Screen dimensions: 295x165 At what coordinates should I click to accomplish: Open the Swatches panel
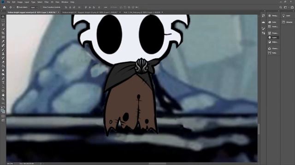[273, 27]
